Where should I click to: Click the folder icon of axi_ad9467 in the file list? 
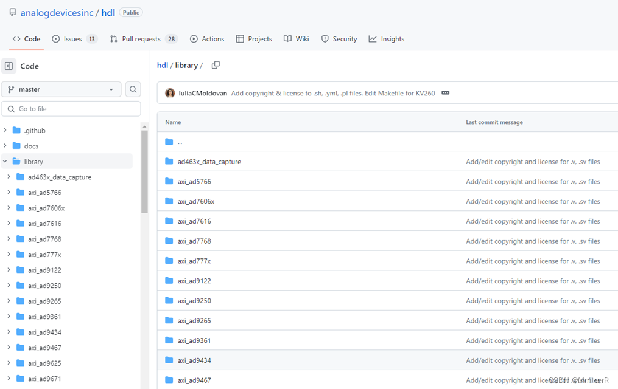tap(169, 380)
